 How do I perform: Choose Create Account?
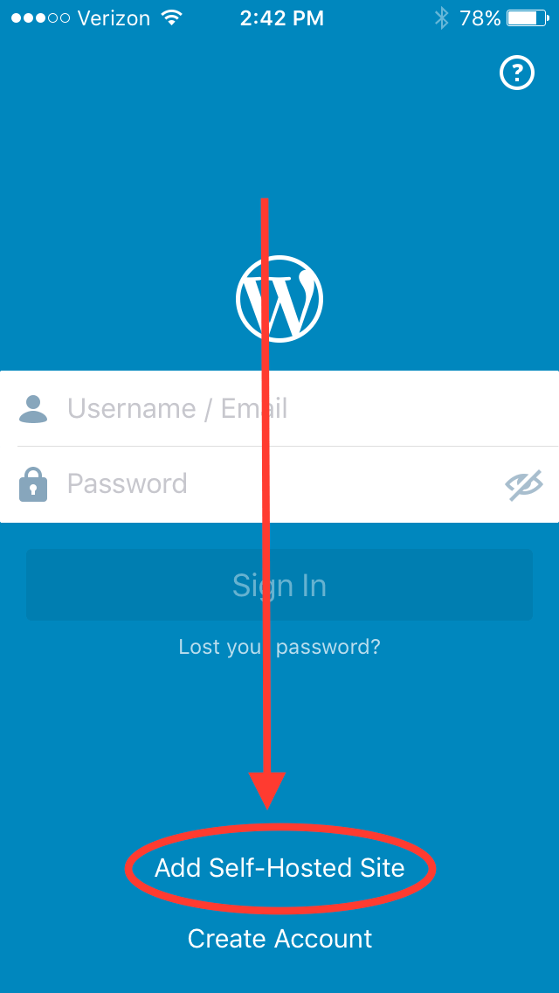[279, 938]
